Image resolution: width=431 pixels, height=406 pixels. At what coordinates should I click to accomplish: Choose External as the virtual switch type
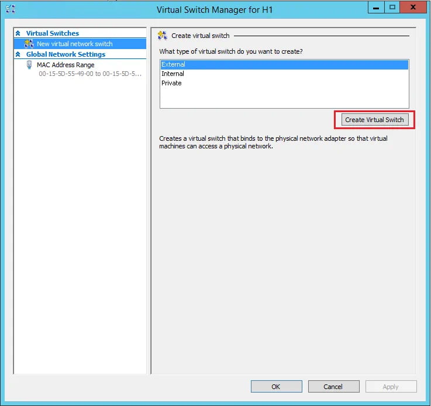173,64
